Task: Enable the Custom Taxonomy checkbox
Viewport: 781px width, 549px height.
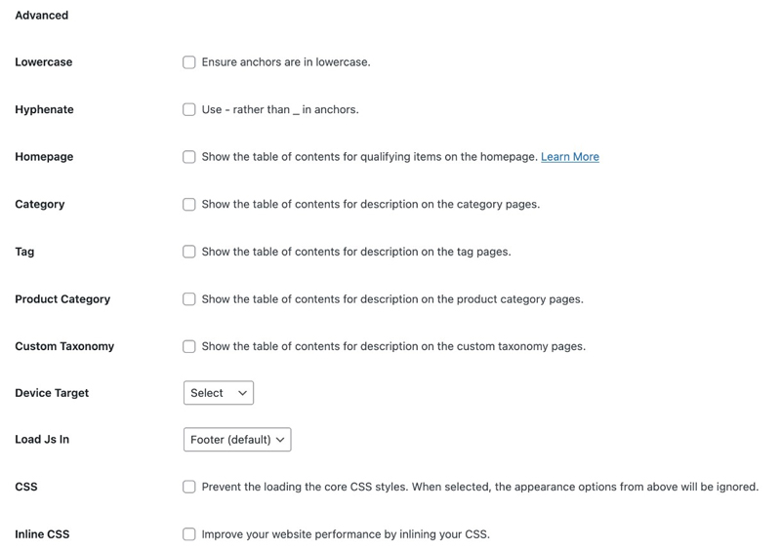Action: tap(189, 346)
